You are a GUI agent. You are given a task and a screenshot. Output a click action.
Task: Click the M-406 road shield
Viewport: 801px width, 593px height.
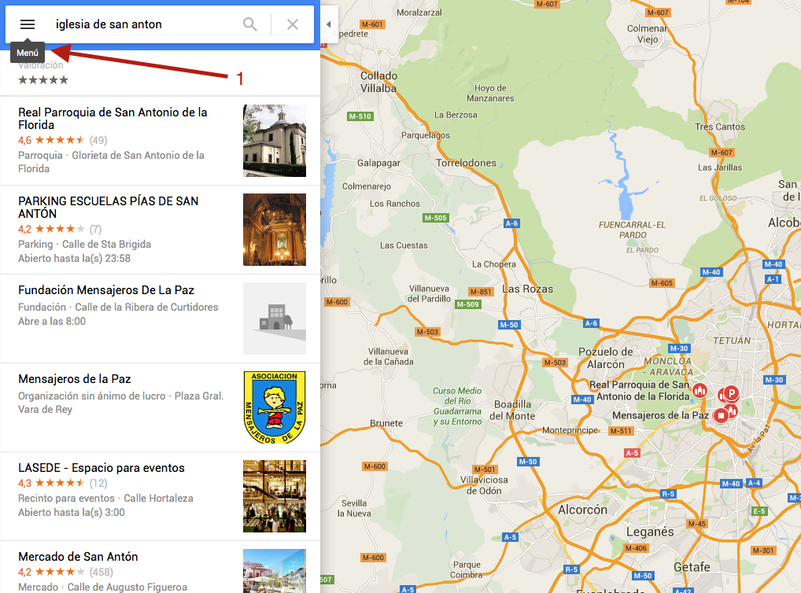(636, 548)
